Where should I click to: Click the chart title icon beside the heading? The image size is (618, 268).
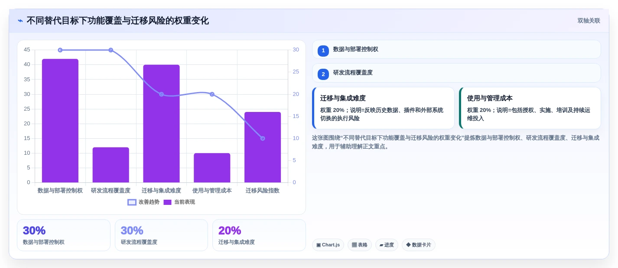20,21
